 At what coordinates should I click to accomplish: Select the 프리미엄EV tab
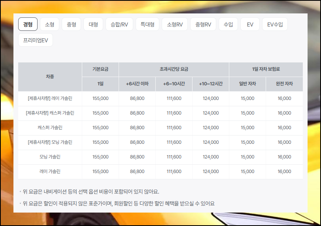(x=36, y=40)
